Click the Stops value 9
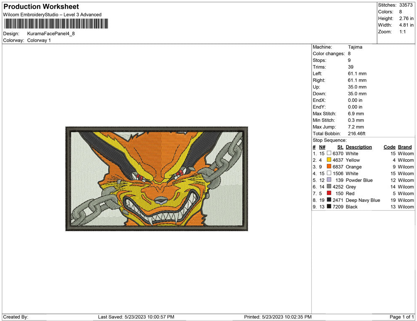This screenshot has height=321, width=417. 349,60
